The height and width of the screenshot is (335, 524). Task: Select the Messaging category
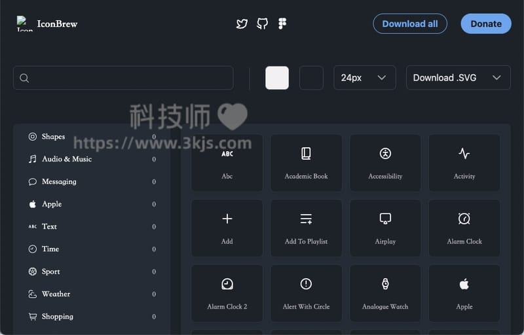coord(92,181)
